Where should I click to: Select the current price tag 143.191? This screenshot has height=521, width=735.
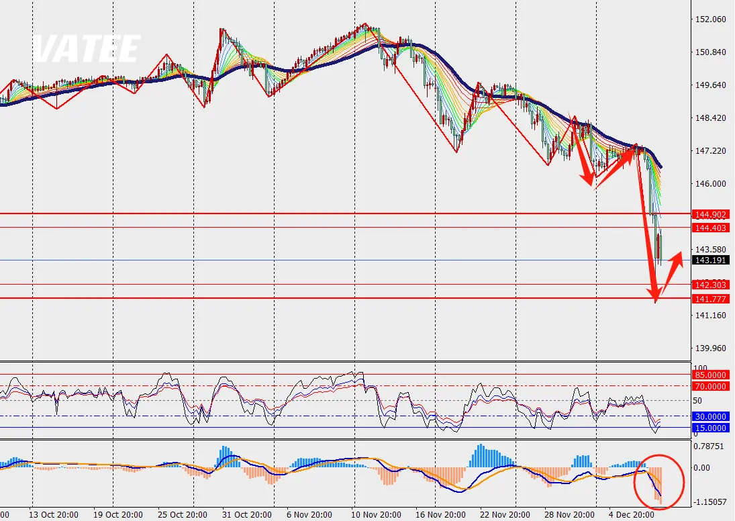712,260
